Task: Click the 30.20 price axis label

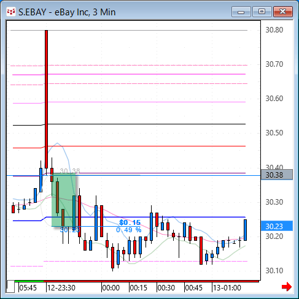Action: 274,237
